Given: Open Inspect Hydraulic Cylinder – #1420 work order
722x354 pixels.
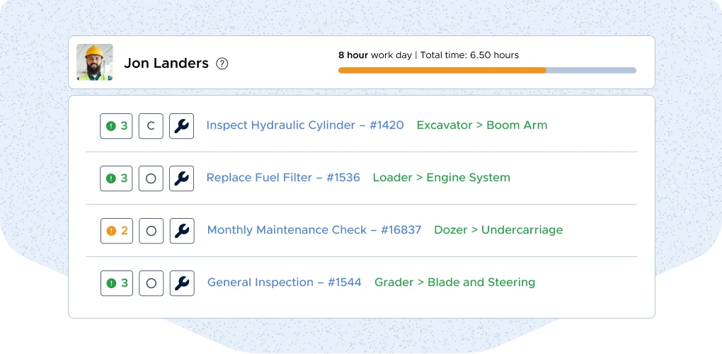Looking at the screenshot, I should coord(304,125).
